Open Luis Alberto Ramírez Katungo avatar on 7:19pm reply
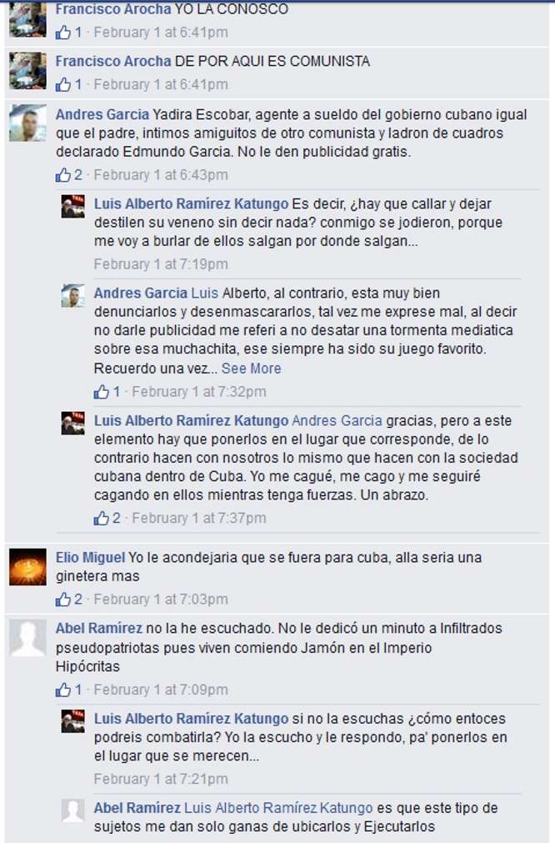 72,206
